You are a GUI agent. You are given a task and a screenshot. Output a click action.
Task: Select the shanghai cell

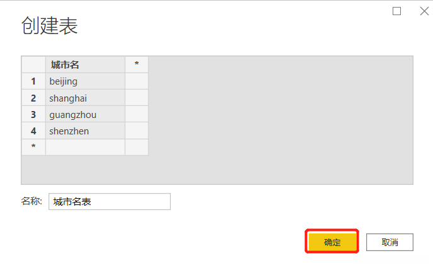tap(85, 98)
